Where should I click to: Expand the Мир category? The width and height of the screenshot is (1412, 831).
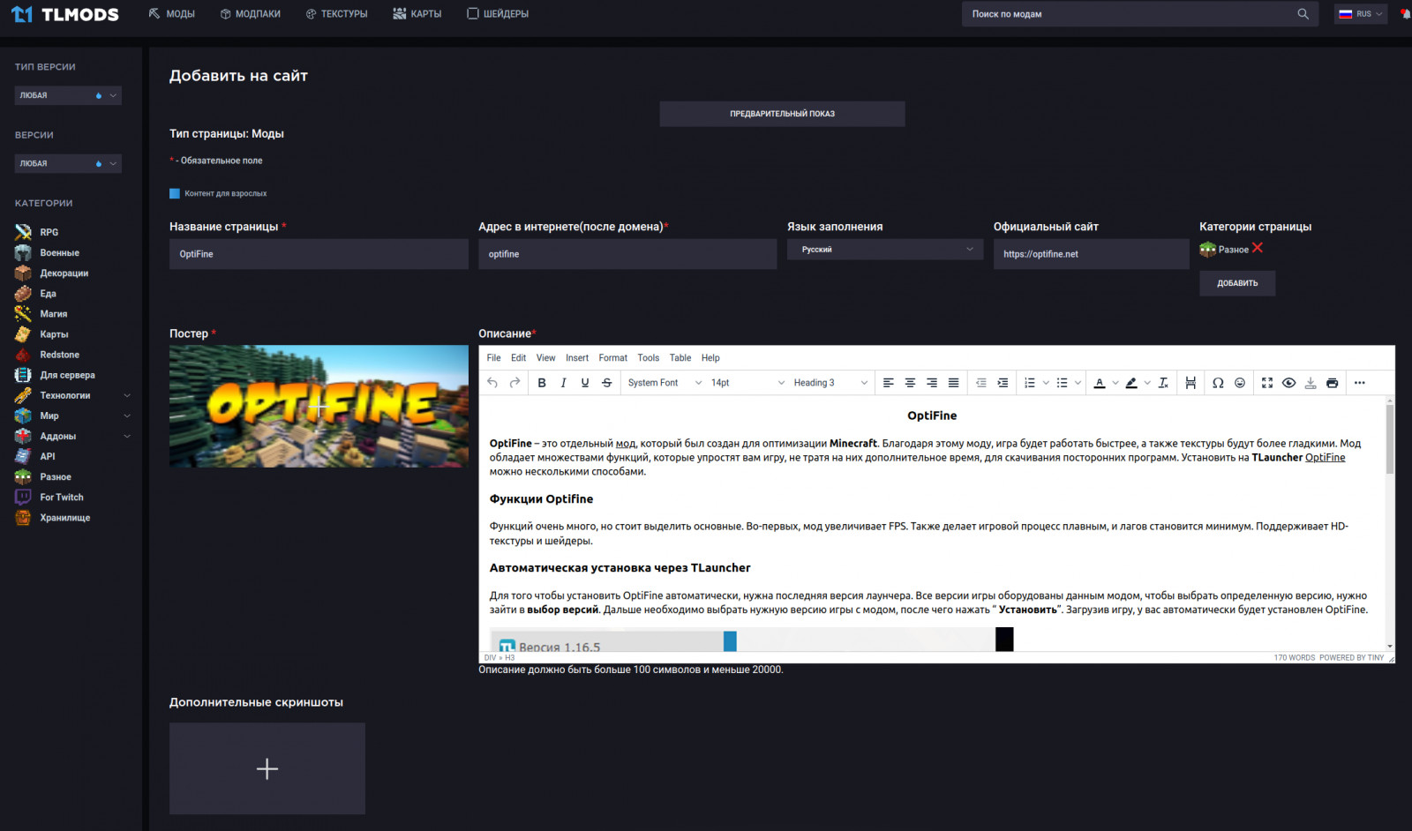[127, 415]
